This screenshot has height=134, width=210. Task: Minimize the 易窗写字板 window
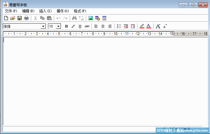tap(184, 5)
